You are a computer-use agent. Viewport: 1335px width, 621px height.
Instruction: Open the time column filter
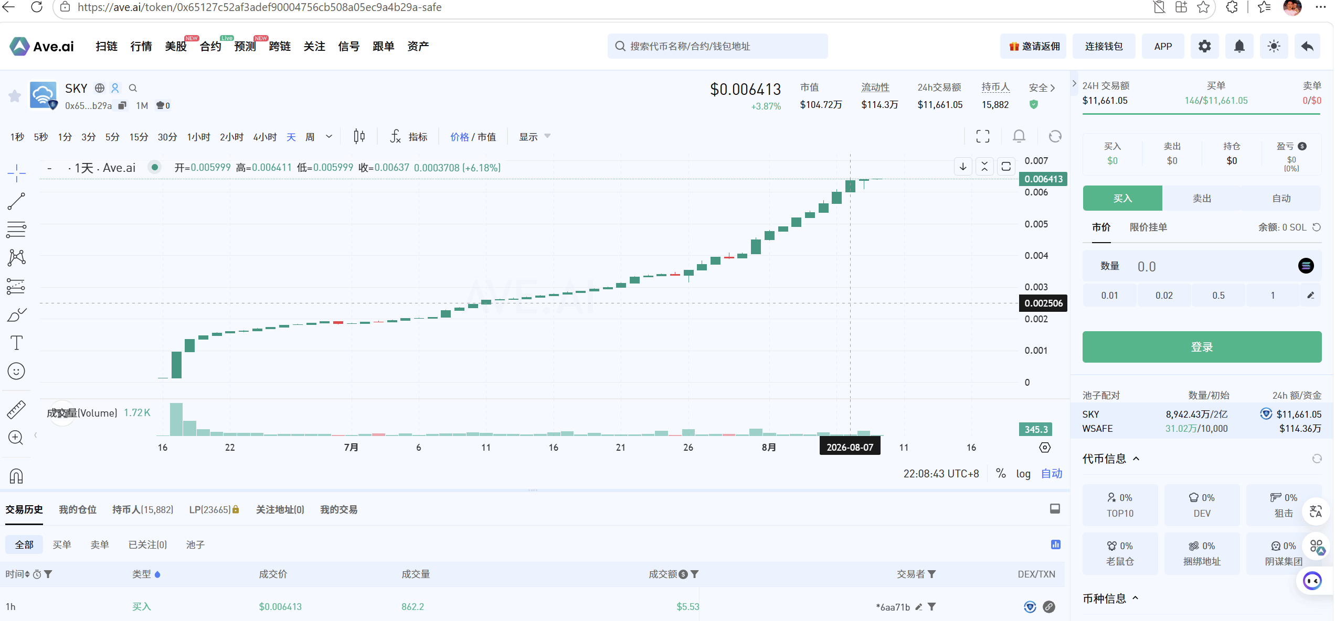point(48,574)
